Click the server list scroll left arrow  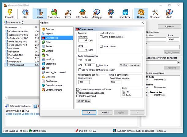[x=6, y=98]
